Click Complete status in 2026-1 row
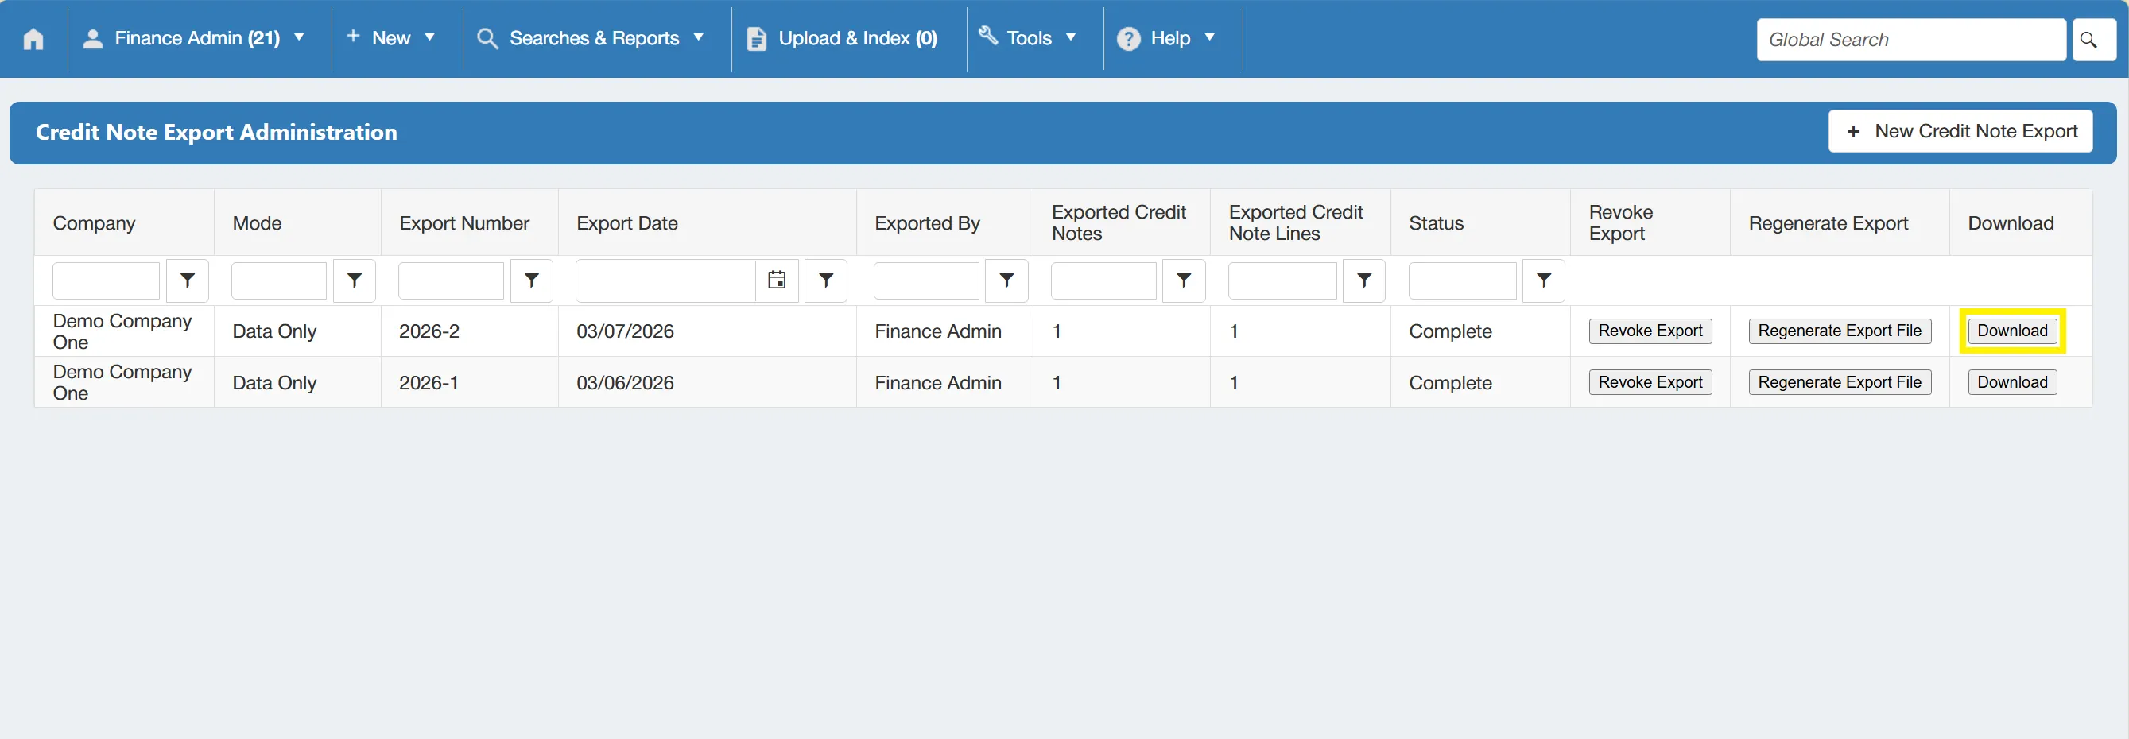Viewport: 2129px width, 739px height. [x=1449, y=383]
